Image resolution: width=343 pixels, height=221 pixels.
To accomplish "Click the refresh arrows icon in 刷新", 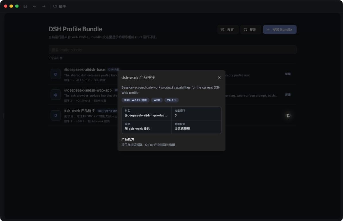I will point(245,30).
